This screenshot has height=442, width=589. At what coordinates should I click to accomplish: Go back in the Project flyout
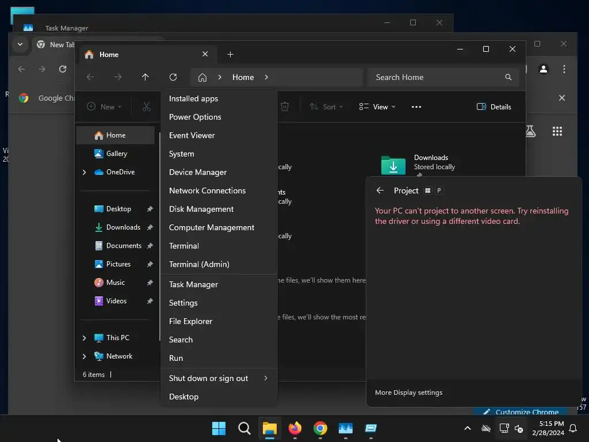(380, 190)
